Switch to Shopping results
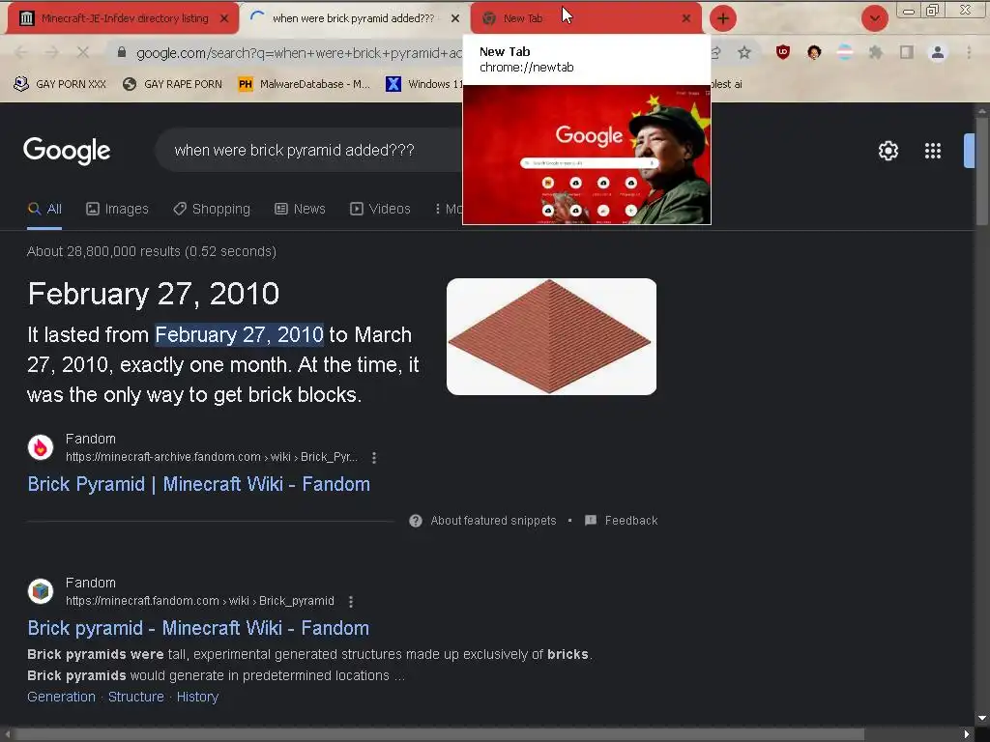Image resolution: width=990 pixels, height=742 pixels. point(212,209)
